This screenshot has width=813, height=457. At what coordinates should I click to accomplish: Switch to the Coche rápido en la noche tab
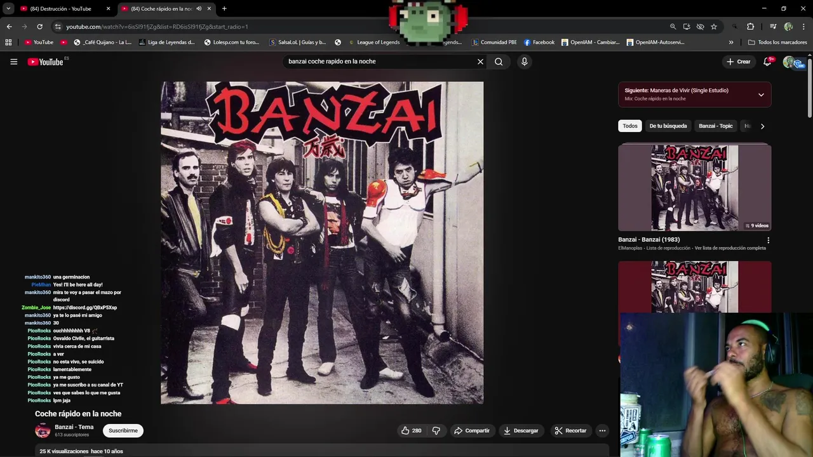161,9
